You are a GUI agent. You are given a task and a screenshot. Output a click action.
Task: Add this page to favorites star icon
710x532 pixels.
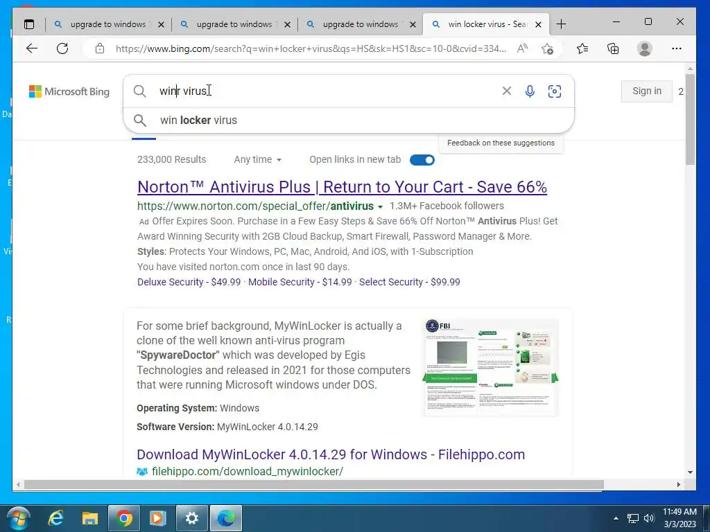pos(547,48)
